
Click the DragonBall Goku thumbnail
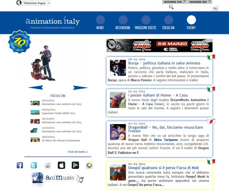pyautogui.click(x=118, y=132)
